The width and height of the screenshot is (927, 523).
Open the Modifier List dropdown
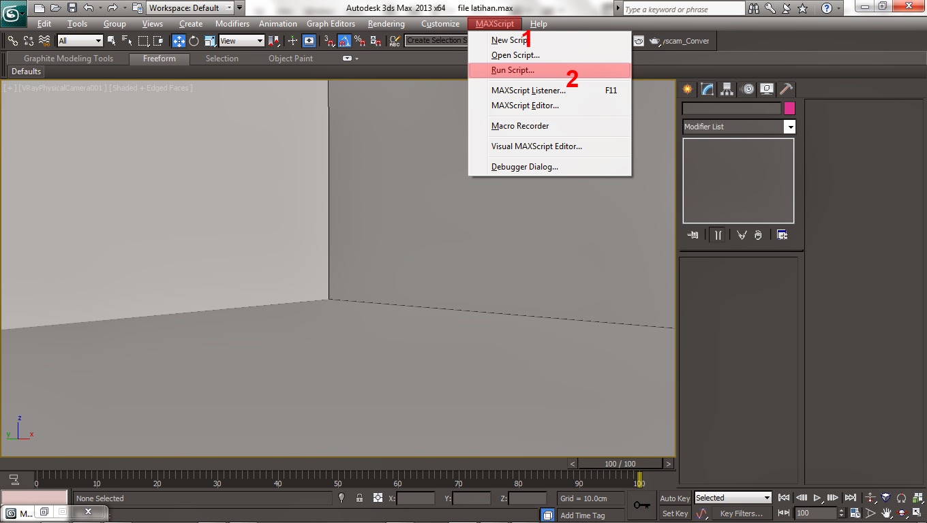click(x=738, y=127)
